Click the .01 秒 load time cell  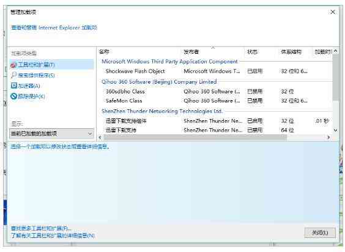coord(322,121)
